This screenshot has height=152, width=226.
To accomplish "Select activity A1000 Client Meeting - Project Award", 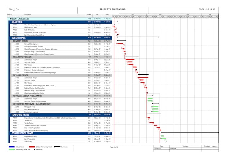I will (61, 25).
